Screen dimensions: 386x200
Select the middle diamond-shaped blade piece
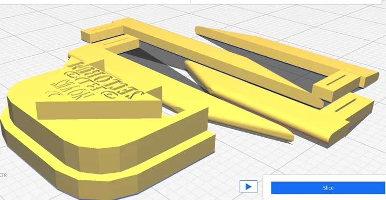click(251, 81)
